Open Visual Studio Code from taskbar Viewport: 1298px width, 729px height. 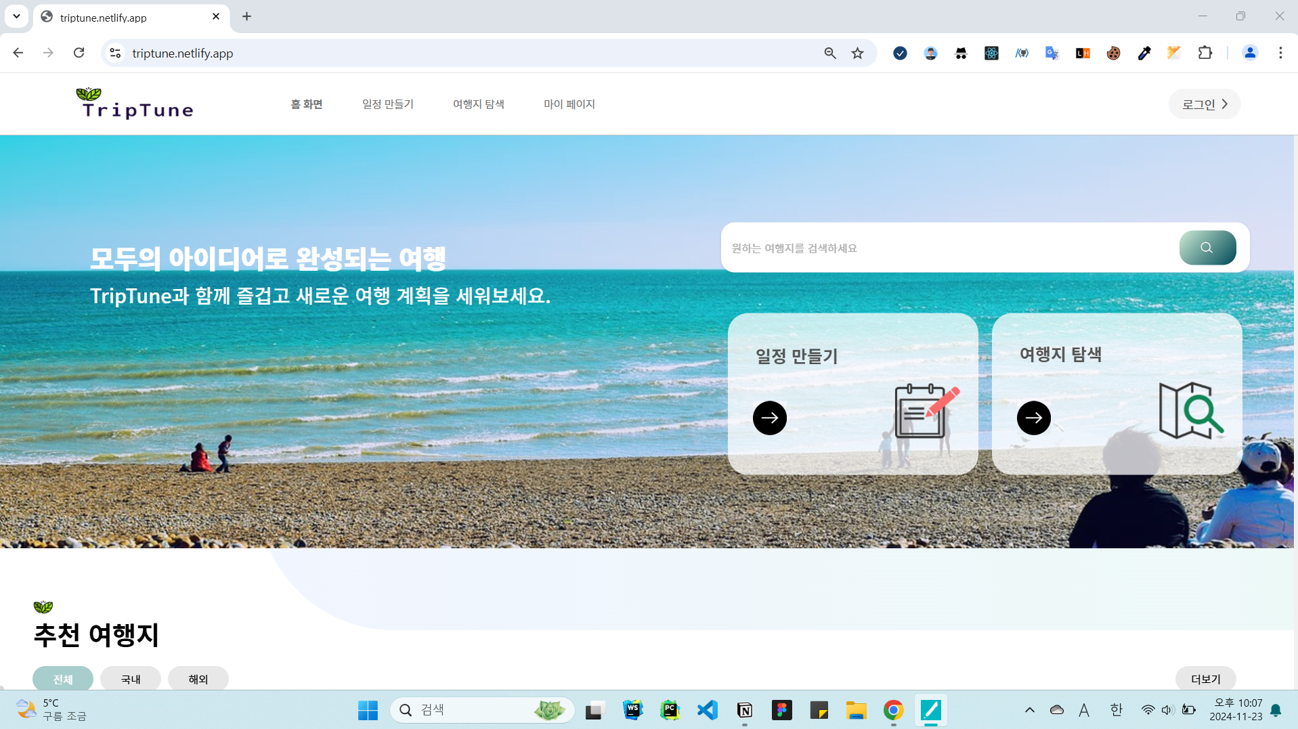coord(707,709)
